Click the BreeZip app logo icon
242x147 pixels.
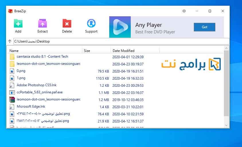[x=10, y=11]
